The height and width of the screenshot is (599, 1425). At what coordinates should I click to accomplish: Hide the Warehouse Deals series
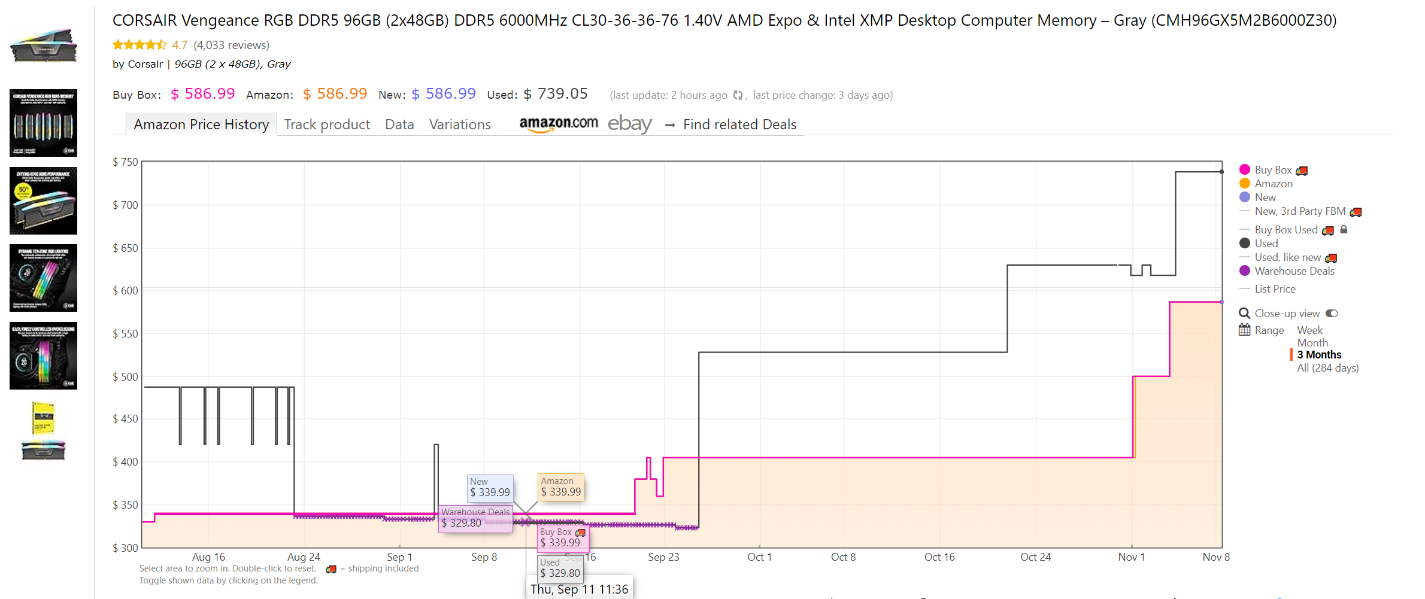pos(1294,271)
